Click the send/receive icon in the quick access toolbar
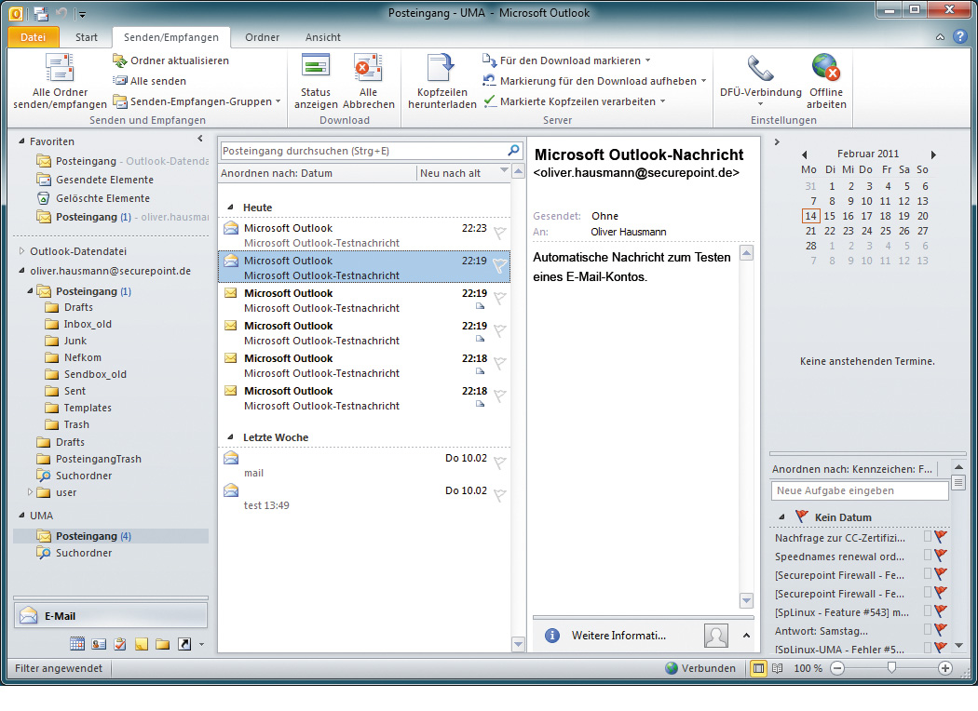The width and height of the screenshot is (978, 711). click(41, 13)
